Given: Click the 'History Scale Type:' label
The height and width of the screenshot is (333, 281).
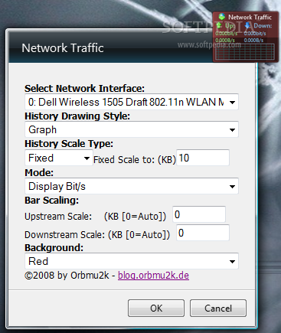Looking at the screenshot, I should point(69,144).
